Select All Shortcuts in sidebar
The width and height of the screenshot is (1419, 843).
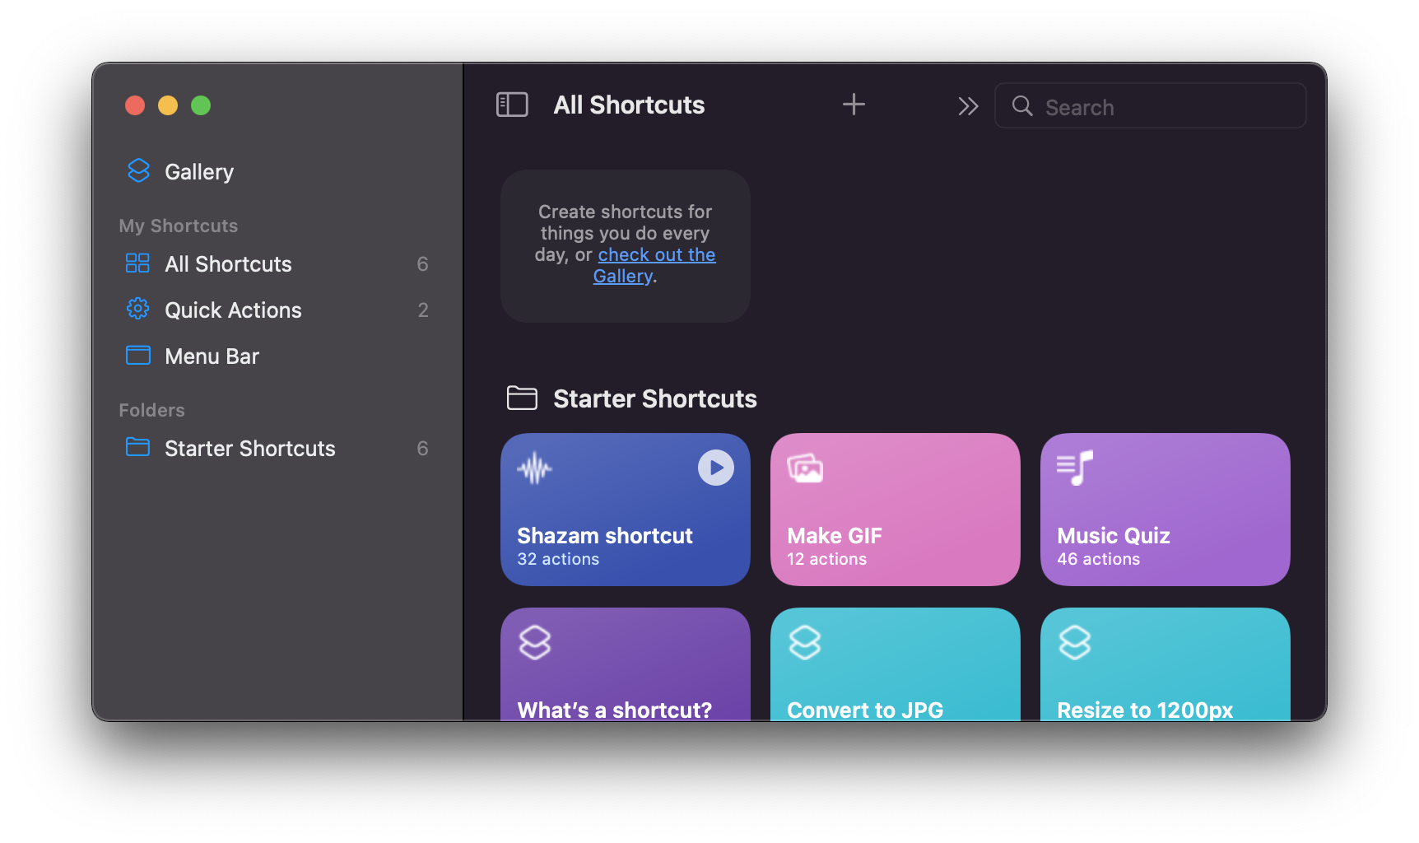[x=228, y=264]
